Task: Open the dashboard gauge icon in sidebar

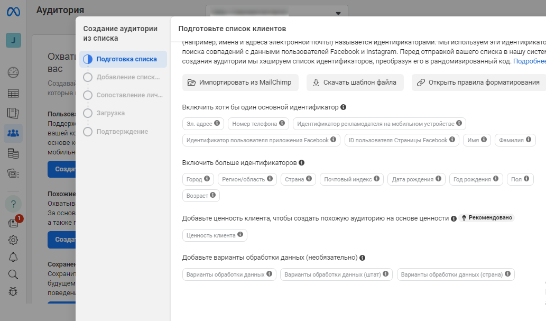Action: point(13,72)
